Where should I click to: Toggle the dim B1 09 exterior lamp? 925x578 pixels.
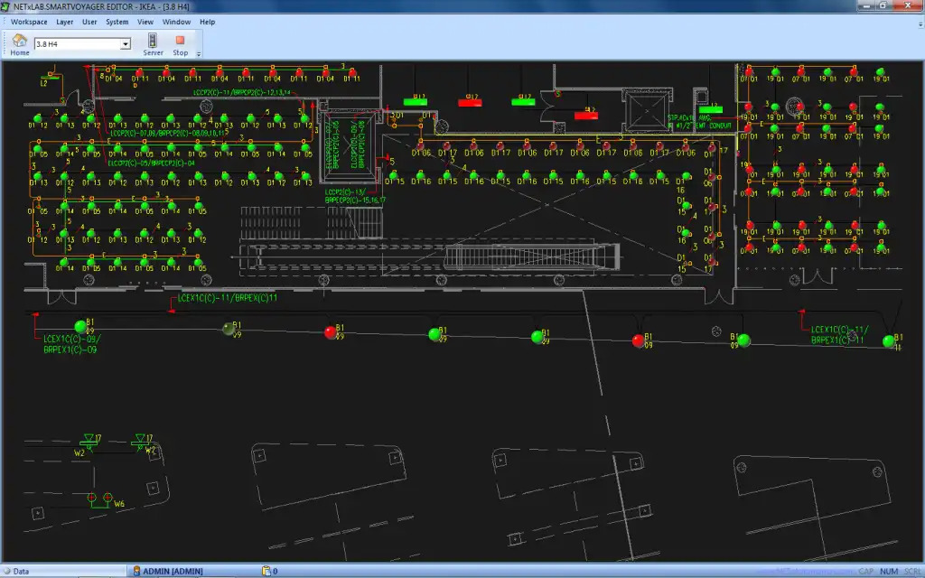[x=229, y=329]
